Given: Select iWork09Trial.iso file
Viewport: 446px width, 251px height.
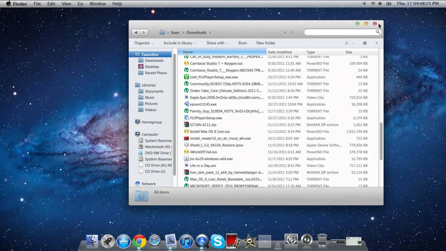Looking at the screenshot, I should [x=203, y=152].
